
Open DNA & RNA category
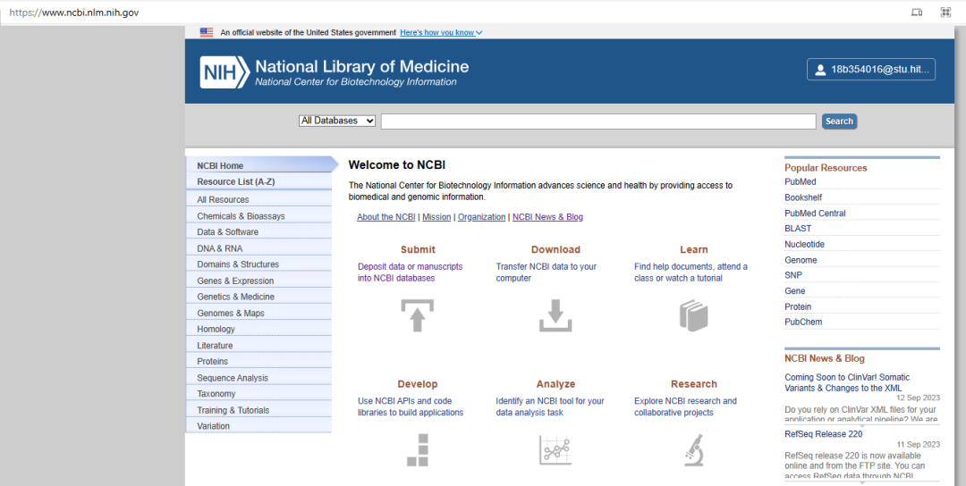point(258,248)
